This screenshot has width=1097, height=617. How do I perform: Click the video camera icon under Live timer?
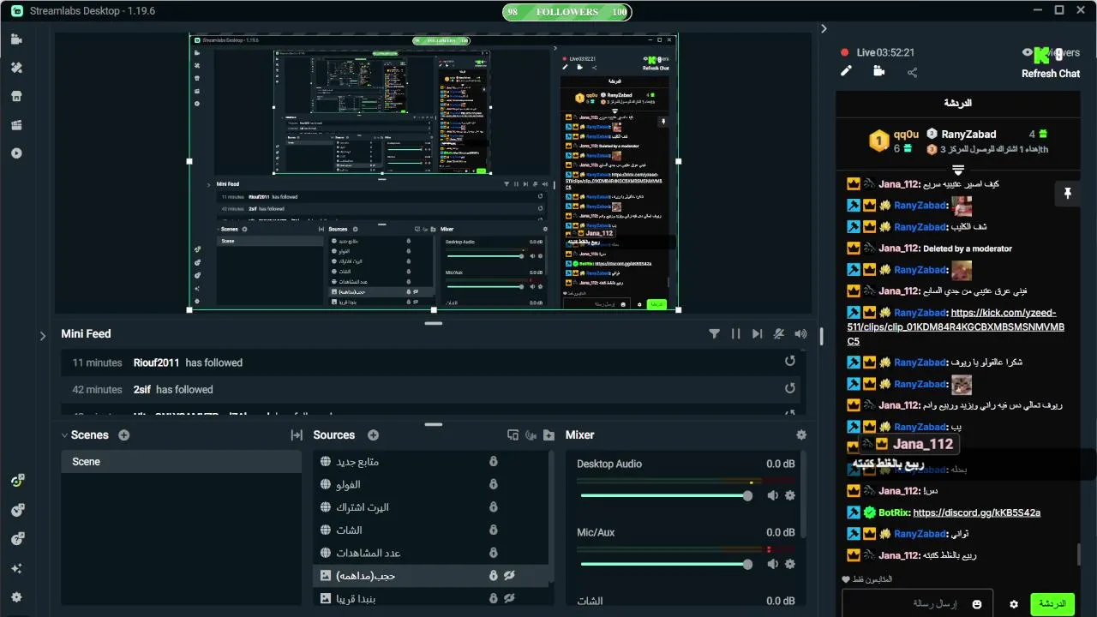tap(878, 72)
